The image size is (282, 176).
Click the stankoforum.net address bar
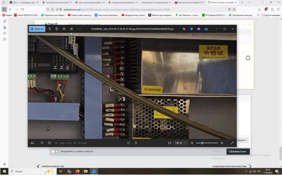coord(116,9)
